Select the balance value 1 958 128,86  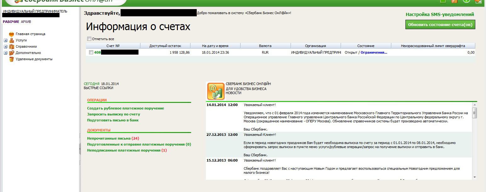pos(180,52)
